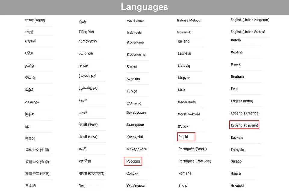
Task: Select Português (Portugal) language
Action: (194, 161)
